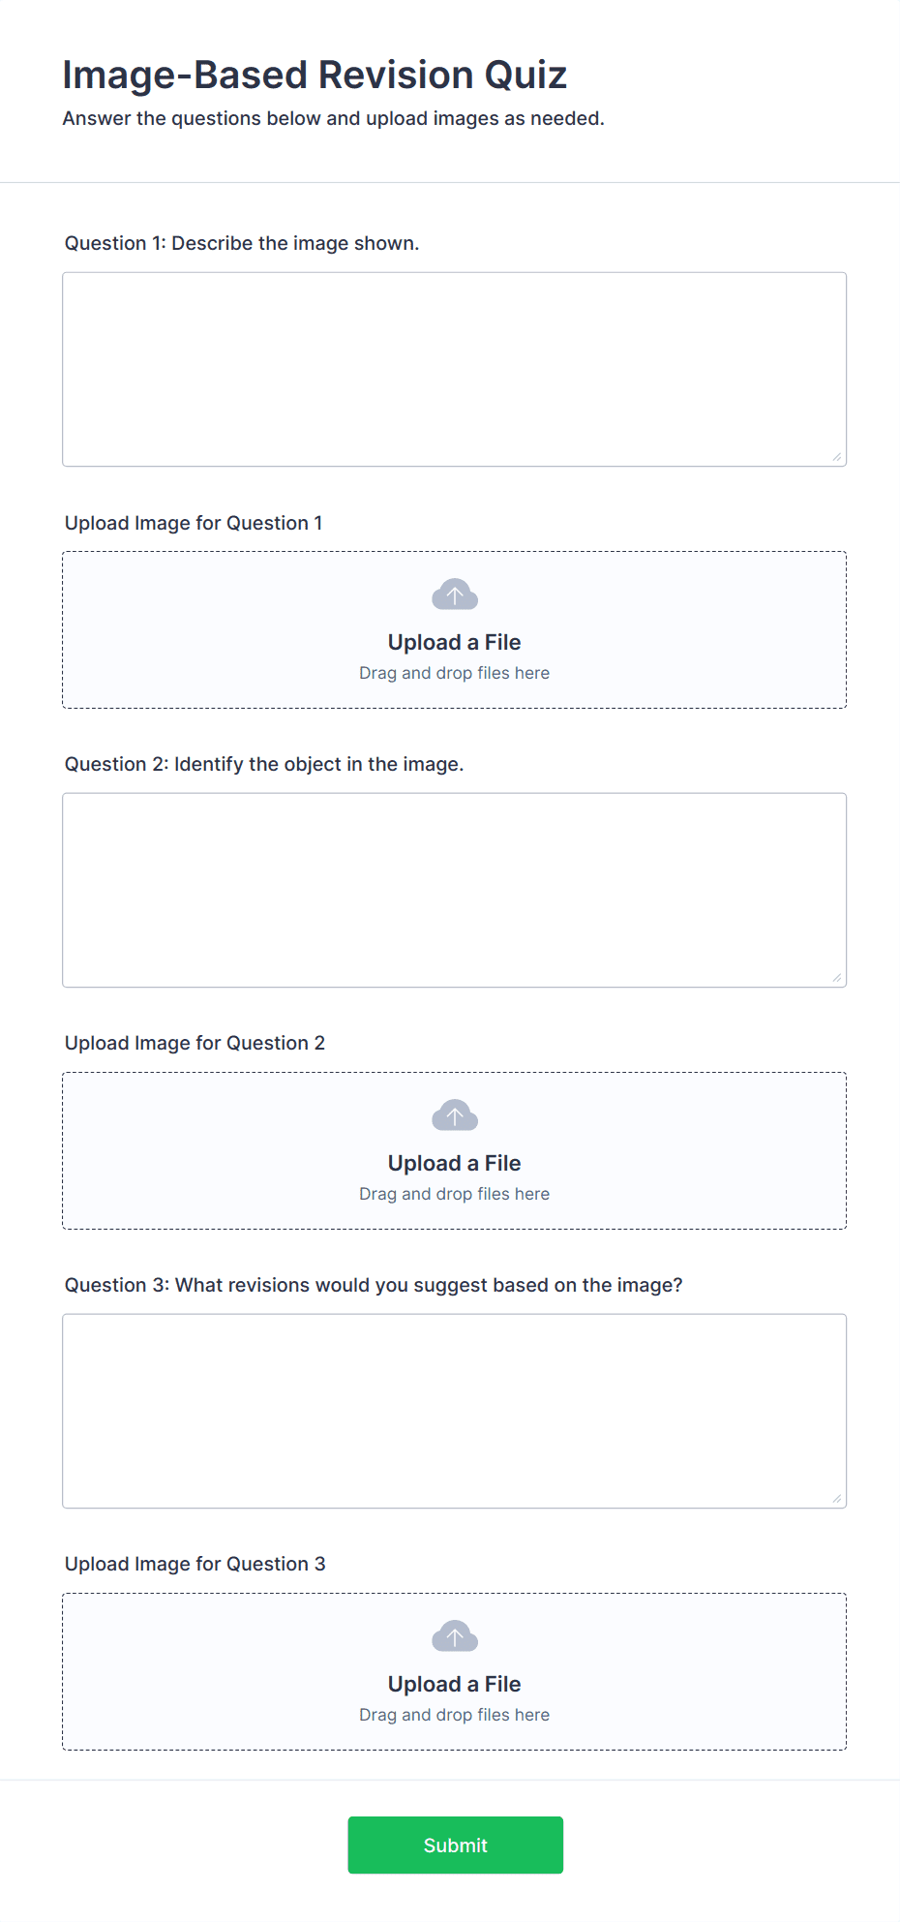The image size is (900, 1922).
Task: Click 'Upload a File' under Question 3
Action: coord(454,1684)
